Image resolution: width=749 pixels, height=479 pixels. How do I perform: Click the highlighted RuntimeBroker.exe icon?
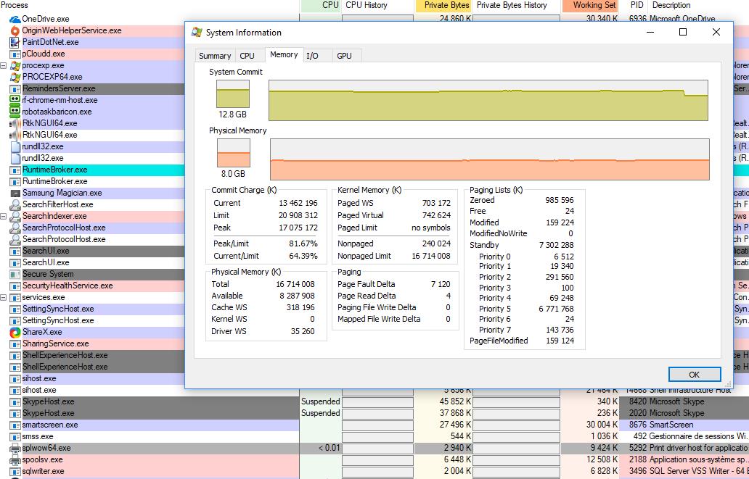click(15, 170)
